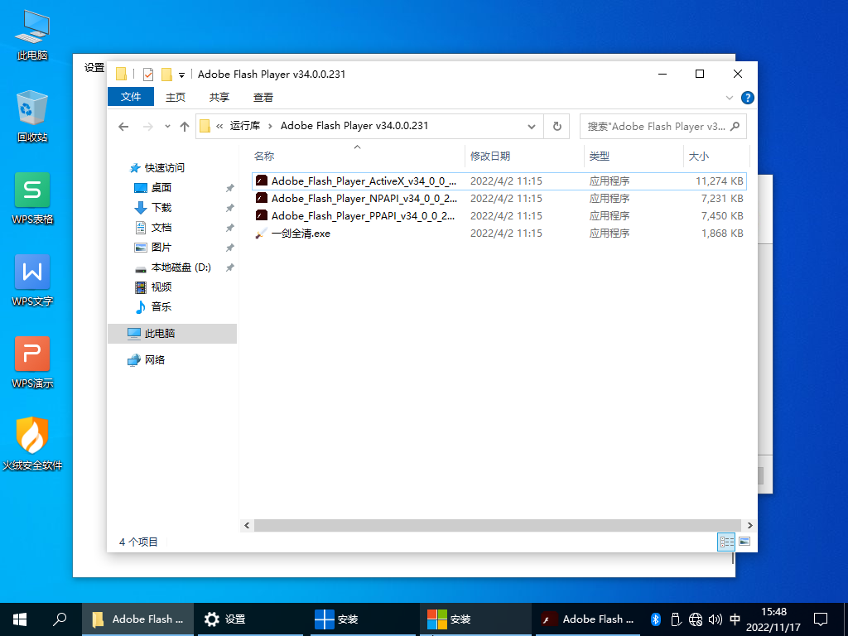The image size is (848, 636).
Task: Select the 一剑全清.exe file icon
Action: point(262,233)
